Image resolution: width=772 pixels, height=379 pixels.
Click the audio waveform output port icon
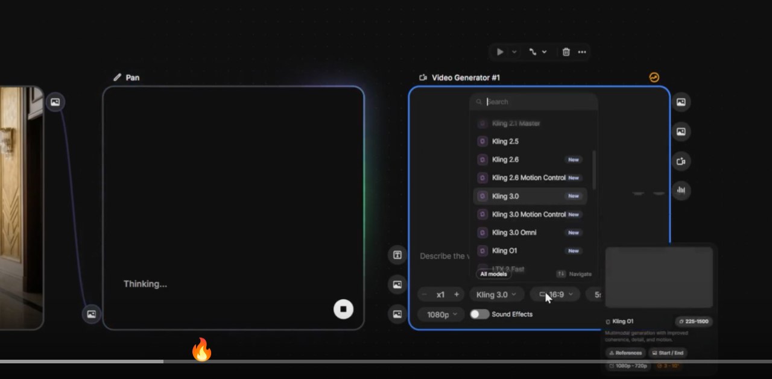click(x=681, y=190)
